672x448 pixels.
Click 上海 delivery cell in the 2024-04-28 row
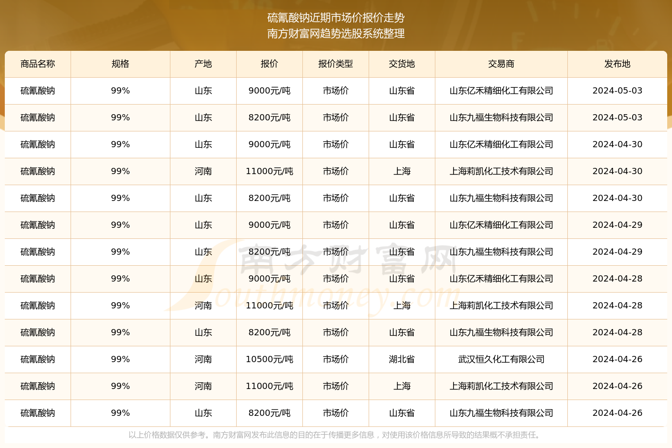(x=402, y=306)
